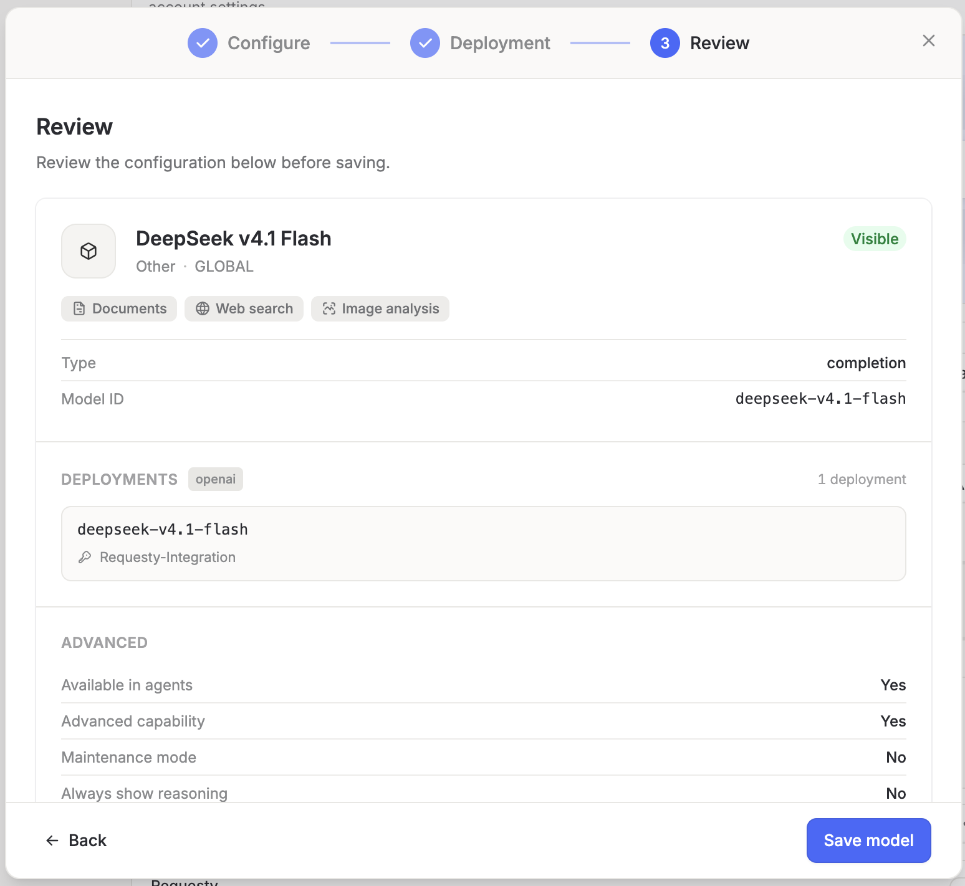The width and height of the screenshot is (965, 886).
Task: Click the Web search globe icon
Action: pyautogui.click(x=203, y=308)
